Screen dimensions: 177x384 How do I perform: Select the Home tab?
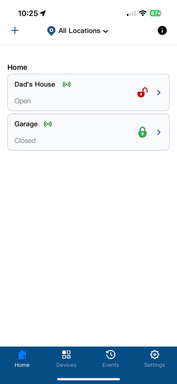(22, 359)
